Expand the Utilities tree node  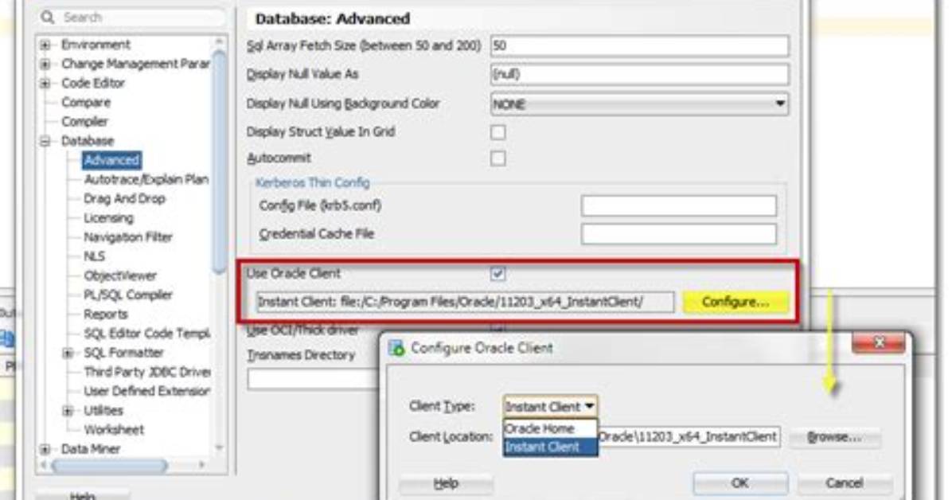click(x=68, y=411)
